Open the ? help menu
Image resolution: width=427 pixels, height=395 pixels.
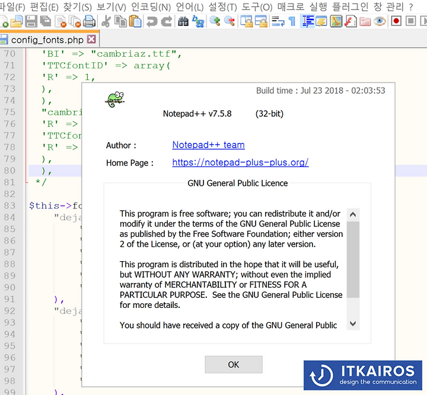[410, 7]
